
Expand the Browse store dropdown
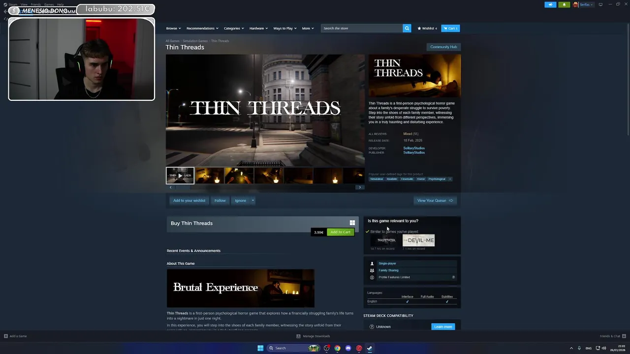click(173, 28)
